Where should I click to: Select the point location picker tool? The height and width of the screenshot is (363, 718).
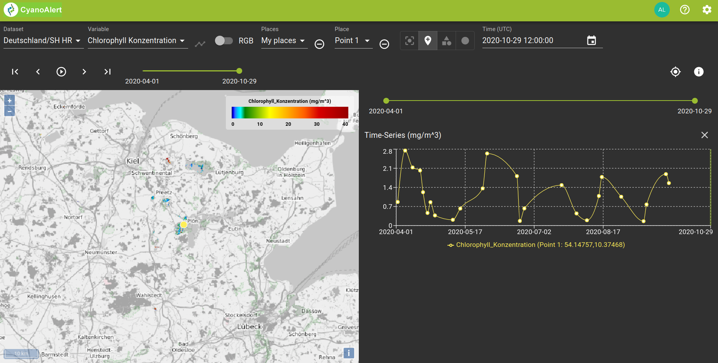[x=409, y=40]
